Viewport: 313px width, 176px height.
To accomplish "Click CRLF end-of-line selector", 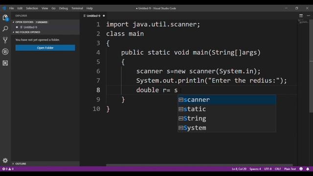I will click(x=278, y=169).
